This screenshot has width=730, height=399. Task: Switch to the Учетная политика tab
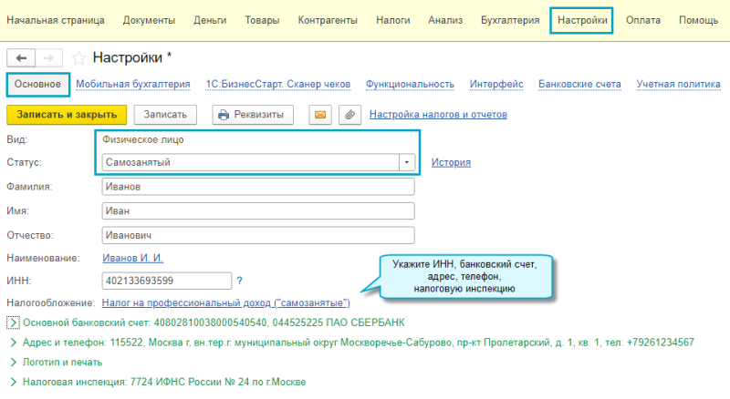[678, 84]
